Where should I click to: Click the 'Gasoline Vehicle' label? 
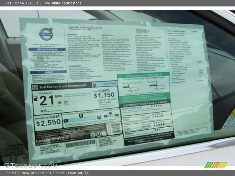(110, 84)
